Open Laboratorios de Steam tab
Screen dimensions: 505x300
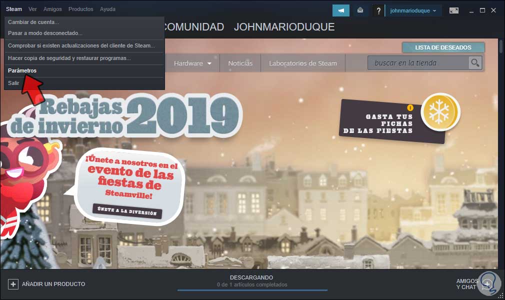click(303, 63)
